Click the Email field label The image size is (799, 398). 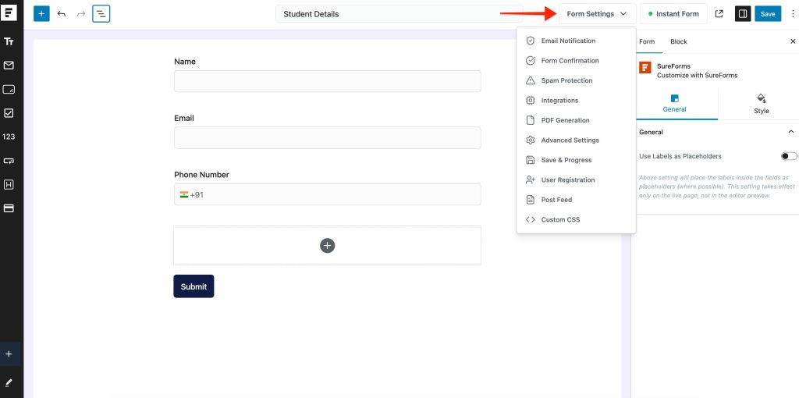pos(184,118)
